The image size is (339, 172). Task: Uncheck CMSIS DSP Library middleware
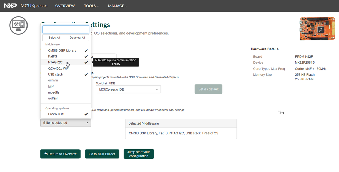pos(66,50)
